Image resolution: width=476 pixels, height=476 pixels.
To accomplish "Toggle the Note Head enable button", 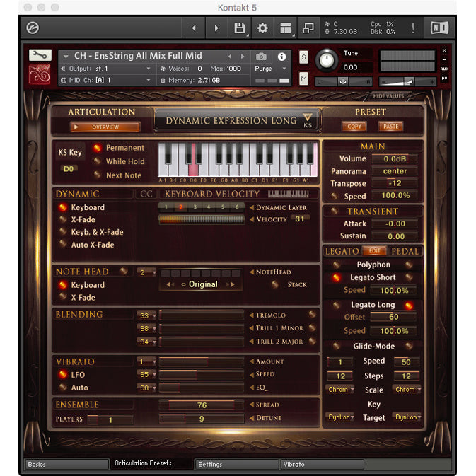I will coord(124,271).
